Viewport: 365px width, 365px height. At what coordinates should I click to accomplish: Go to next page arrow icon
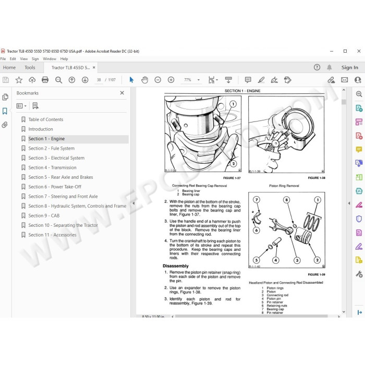tap(85, 80)
